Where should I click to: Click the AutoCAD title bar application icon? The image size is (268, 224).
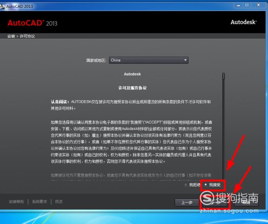[x=2, y=6]
